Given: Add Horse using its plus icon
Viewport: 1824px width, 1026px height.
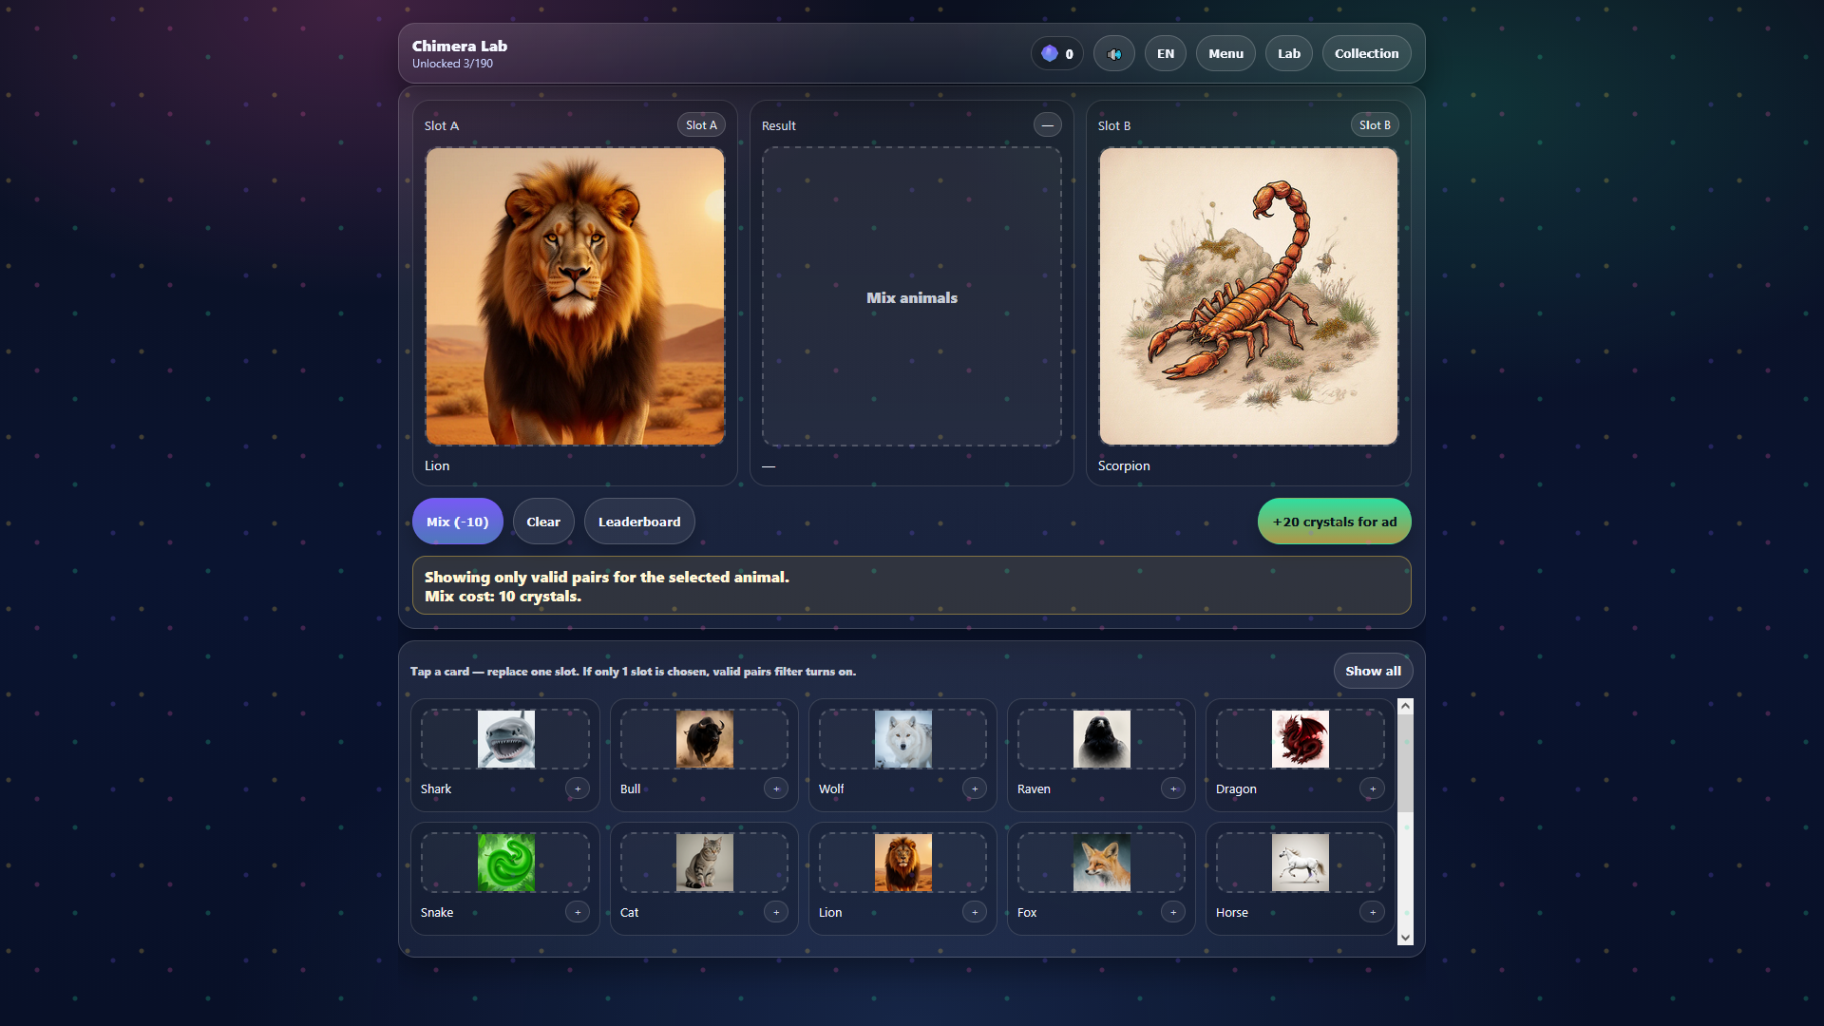Looking at the screenshot, I should click(x=1373, y=912).
